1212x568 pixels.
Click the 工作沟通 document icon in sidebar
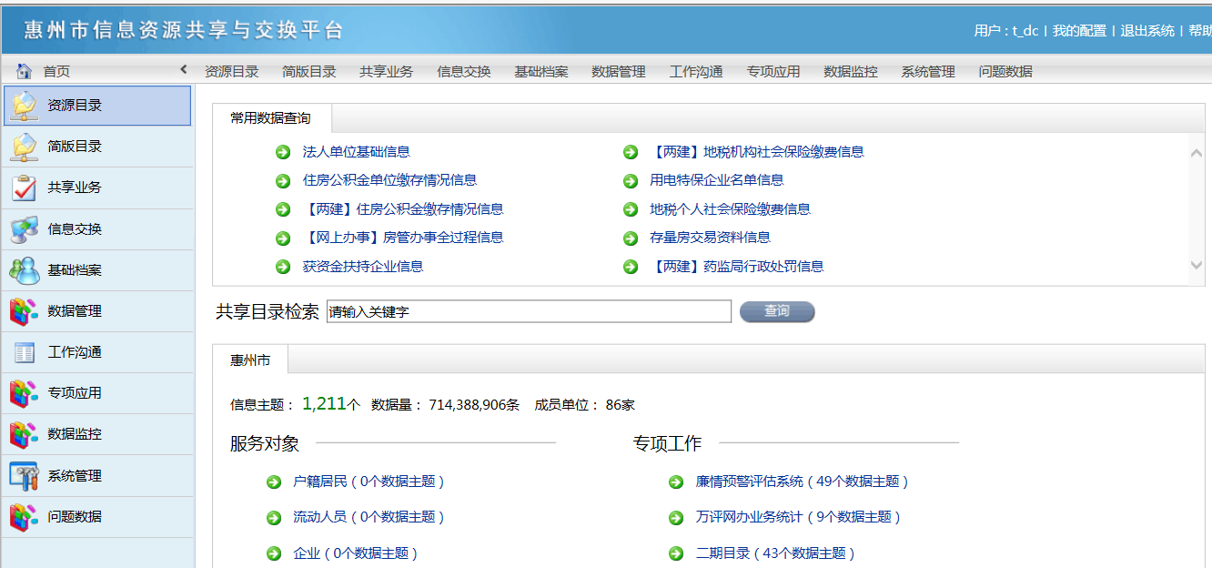pyautogui.click(x=24, y=352)
